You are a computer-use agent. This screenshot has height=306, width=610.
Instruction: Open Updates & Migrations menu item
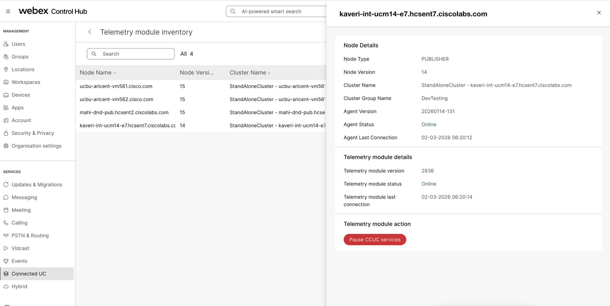point(37,184)
